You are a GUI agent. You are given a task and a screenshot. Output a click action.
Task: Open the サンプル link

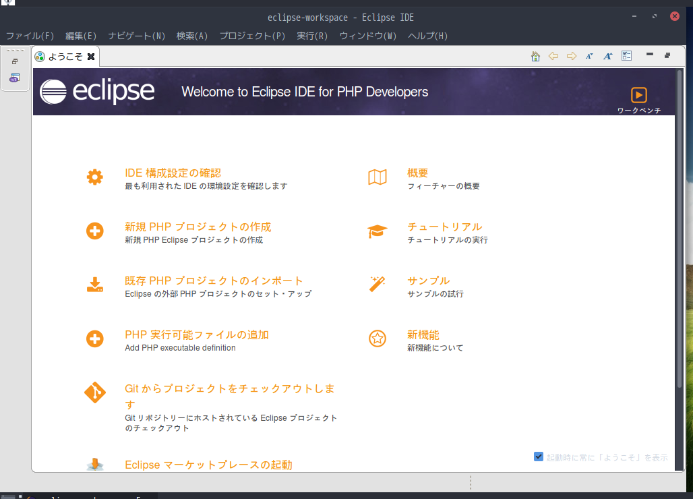point(429,281)
